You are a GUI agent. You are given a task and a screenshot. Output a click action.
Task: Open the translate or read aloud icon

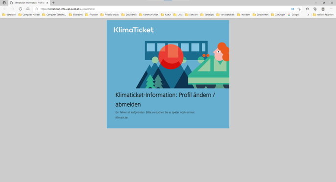tap(292, 9)
